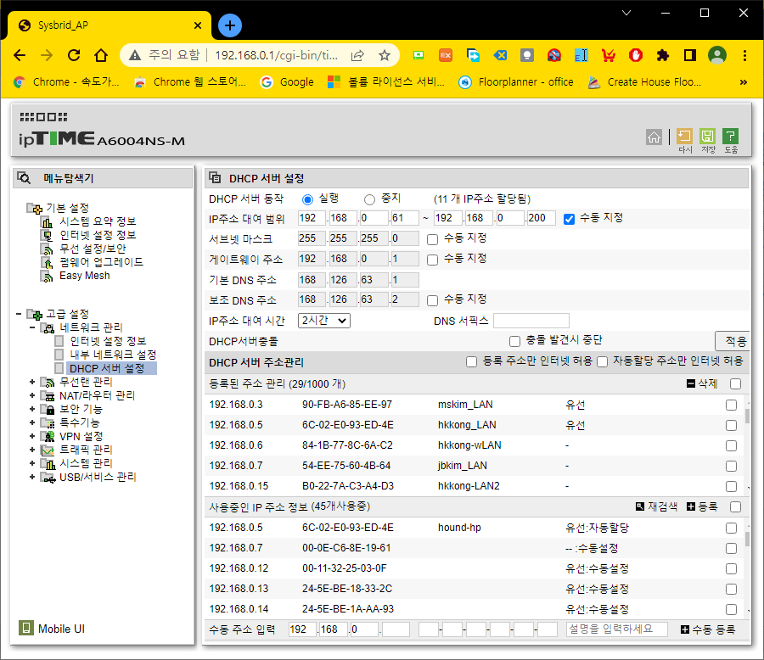The image size is (764, 660).
Task: Click the not-secure warning triangle icon
Action: (135, 55)
